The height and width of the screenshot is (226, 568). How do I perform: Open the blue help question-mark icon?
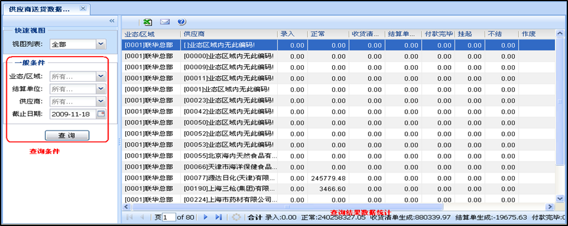point(182,22)
